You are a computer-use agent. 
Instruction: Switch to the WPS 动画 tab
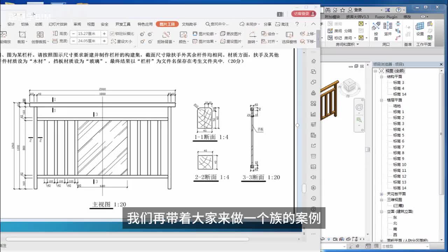pyautogui.click(x=39, y=24)
